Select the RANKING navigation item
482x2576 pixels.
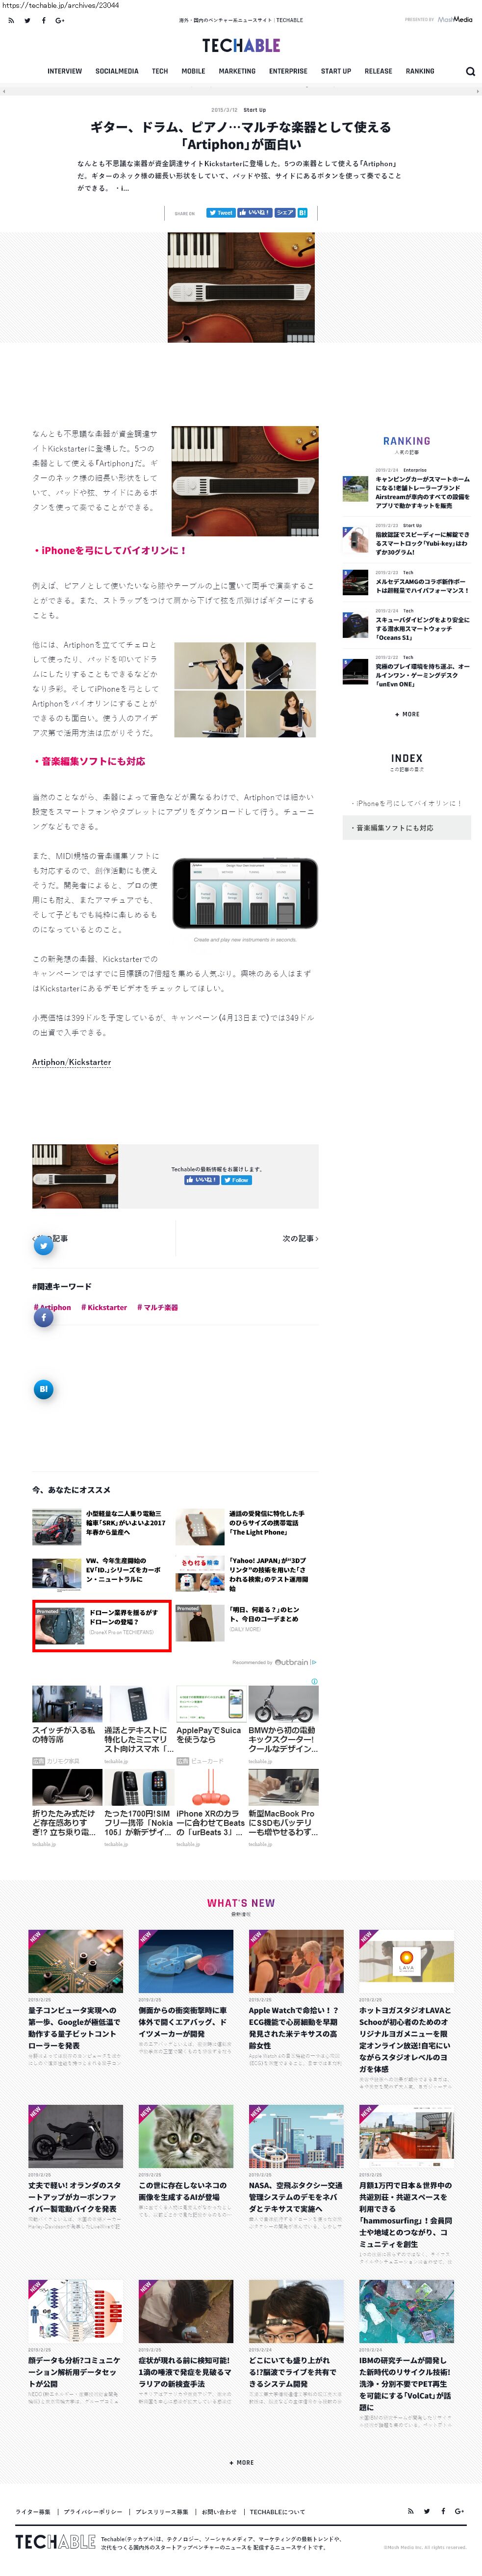[420, 71]
